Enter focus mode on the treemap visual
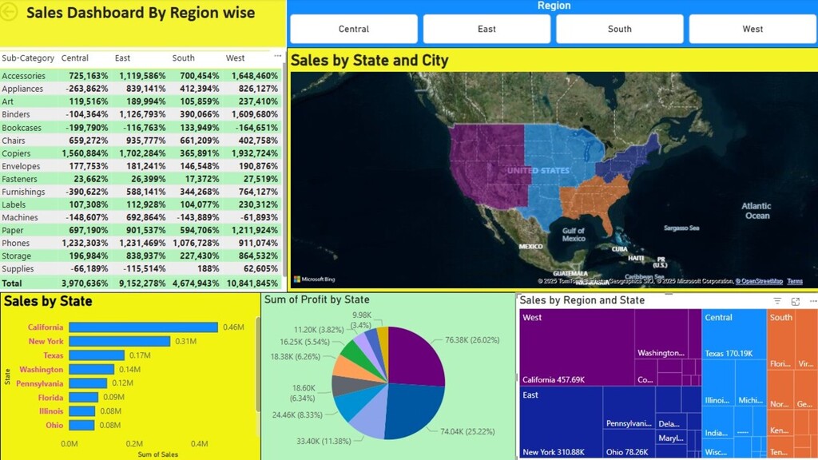818x460 pixels. (x=795, y=301)
